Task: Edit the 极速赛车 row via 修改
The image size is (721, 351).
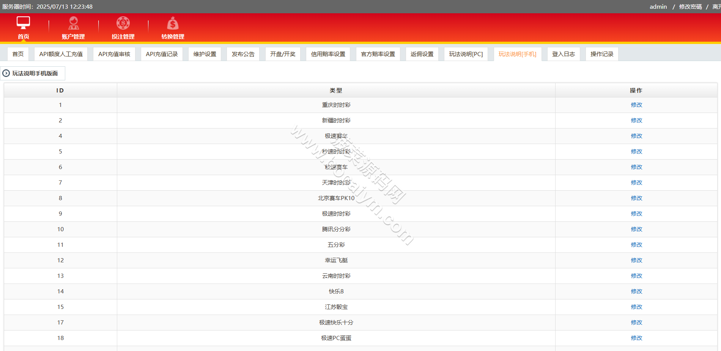Action: pos(636,136)
